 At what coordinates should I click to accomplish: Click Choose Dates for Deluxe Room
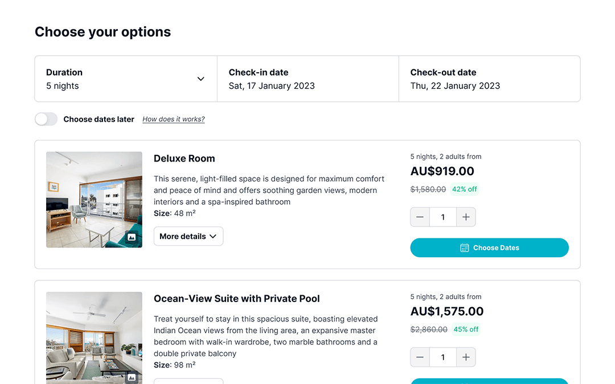(x=490, y=247)
